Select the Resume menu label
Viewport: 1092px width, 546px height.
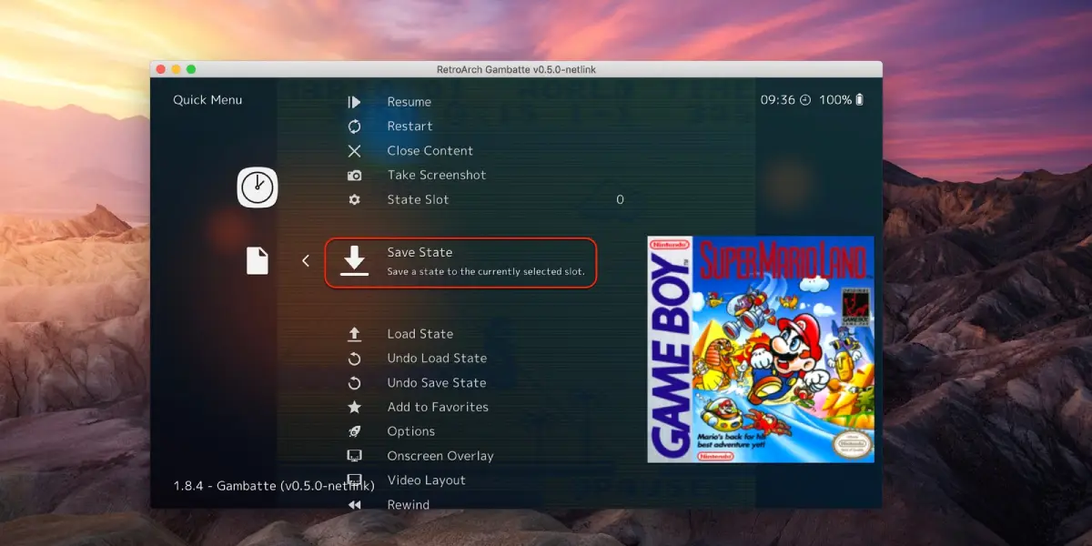click(x=409, y=102)
